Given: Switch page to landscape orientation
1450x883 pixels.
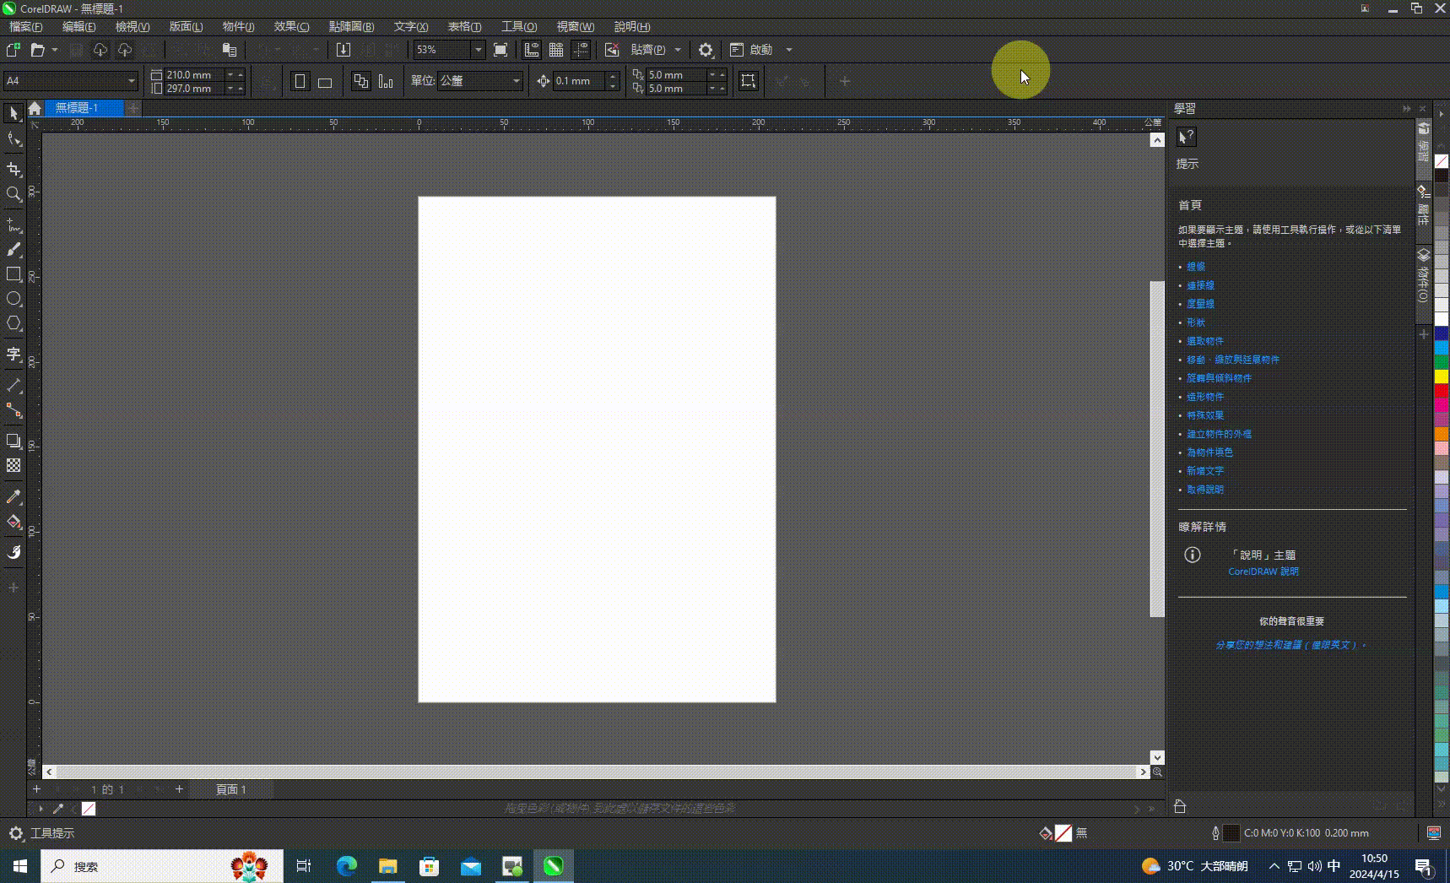Looking at the screenshot, I should (325, 81).
